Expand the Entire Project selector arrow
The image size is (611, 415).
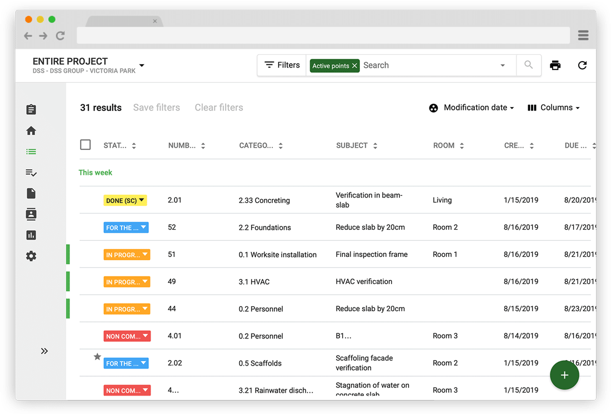click(142, 65)
